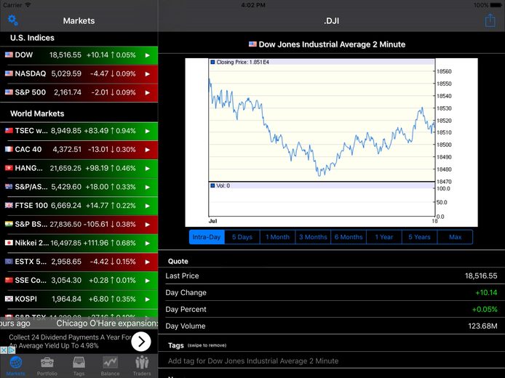Viewport: 505px width, 378px height.
Task: Open the ad's circular arrow button
Action: (141, 342)
